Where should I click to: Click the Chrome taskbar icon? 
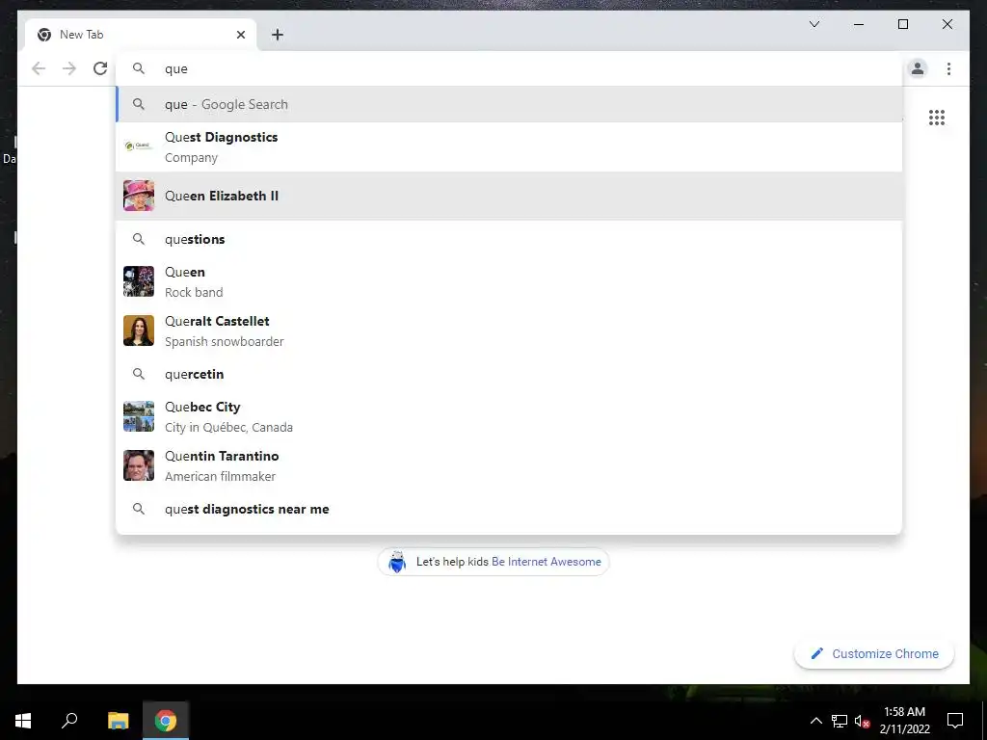click(x=166, y=720)
